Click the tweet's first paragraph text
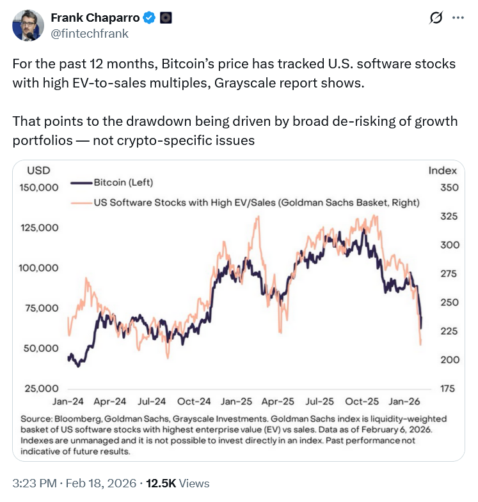The image size is (478, 502). point(234,73)
